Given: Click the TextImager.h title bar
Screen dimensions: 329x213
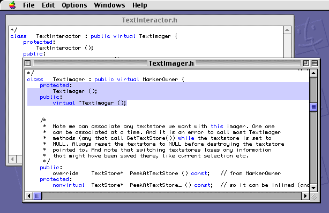Looking at the screenshot, I should [x=171, y=63].
